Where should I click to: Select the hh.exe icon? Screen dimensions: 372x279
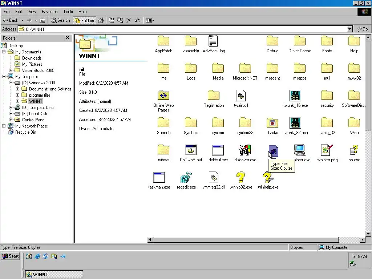point(354,150)
